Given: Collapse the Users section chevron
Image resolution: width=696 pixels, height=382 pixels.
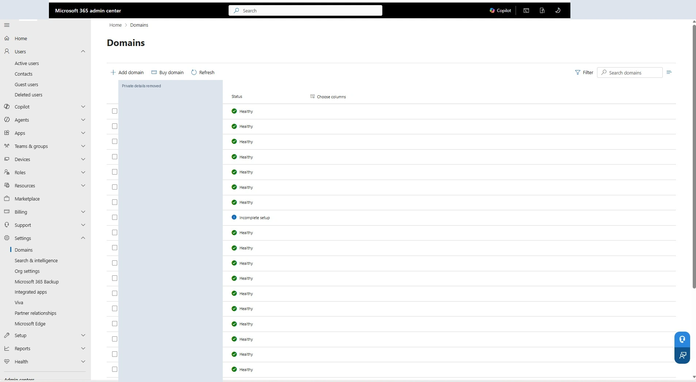Looking at the screenshot, I should [x=83, y=51].
